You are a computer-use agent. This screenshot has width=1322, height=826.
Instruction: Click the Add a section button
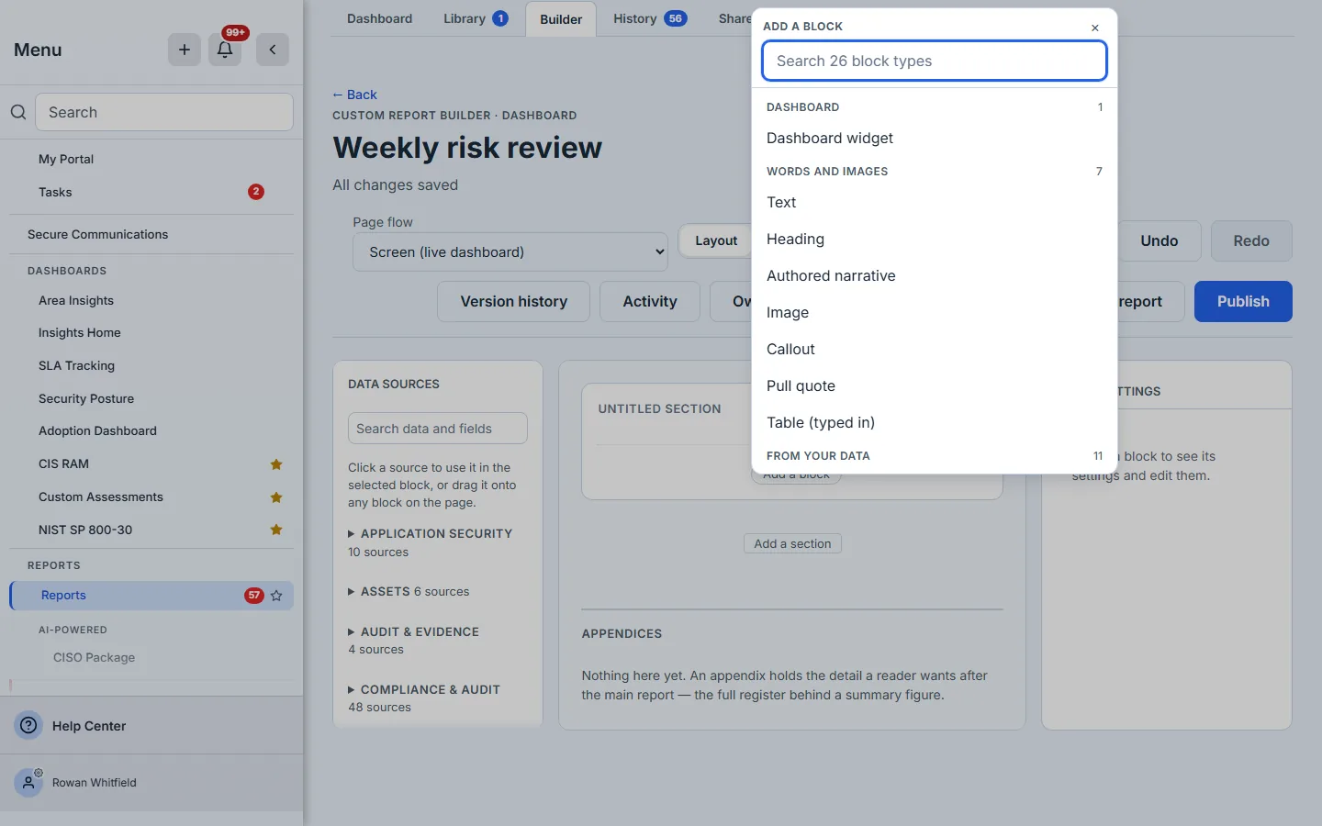(x=792, y=543)
